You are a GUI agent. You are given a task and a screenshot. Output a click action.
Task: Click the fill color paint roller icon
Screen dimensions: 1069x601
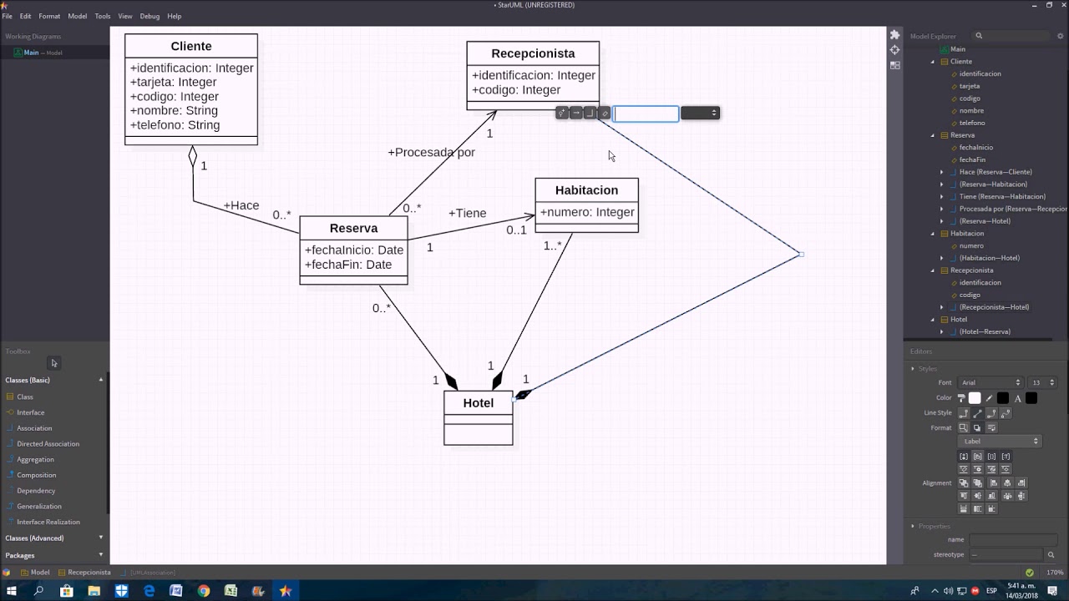[x=961, y=398]
